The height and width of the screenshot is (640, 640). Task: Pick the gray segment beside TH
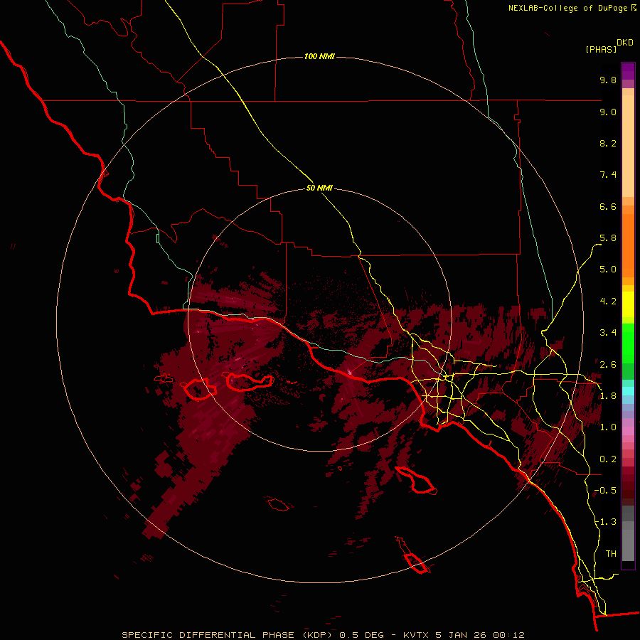(x=628, y=544)
